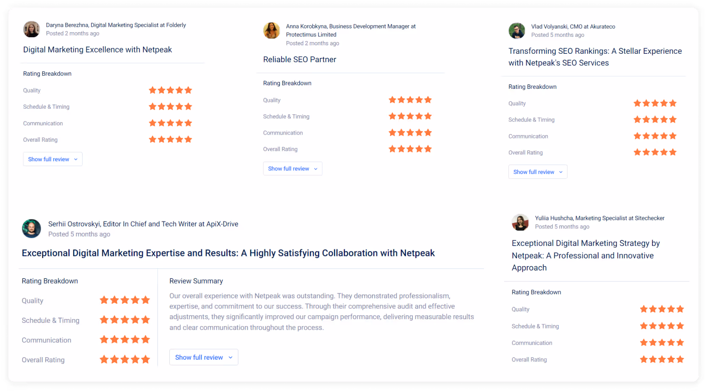The width and height of the screenshot is (707, 391).
Task: Show Serhii Ostrovskyi's full review
Action: click(204, 357)
